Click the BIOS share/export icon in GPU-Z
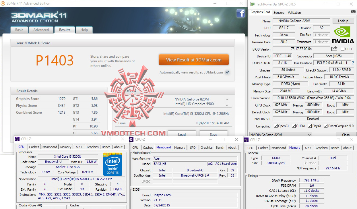Viewport: 357px width, 209px height. pyautogui.click(x=334, y=49)
